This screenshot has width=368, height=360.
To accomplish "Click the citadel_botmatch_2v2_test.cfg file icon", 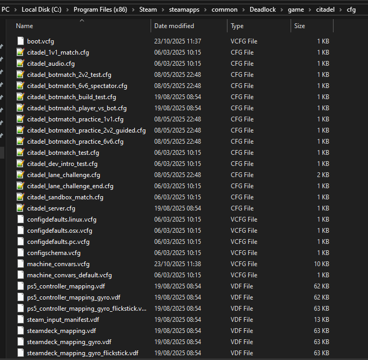I will point(21,74).
